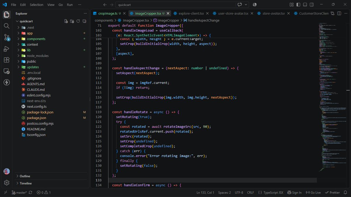The image size is (351, 197).
Task: Open the remote window status bar icon
Action: point(6,193)
